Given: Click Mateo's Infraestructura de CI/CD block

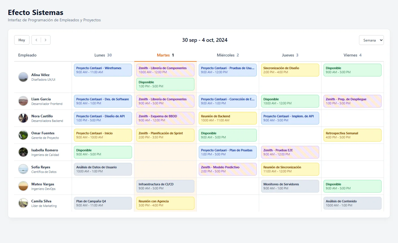Looking at the screenshot, I should click(x=165, y=186).
